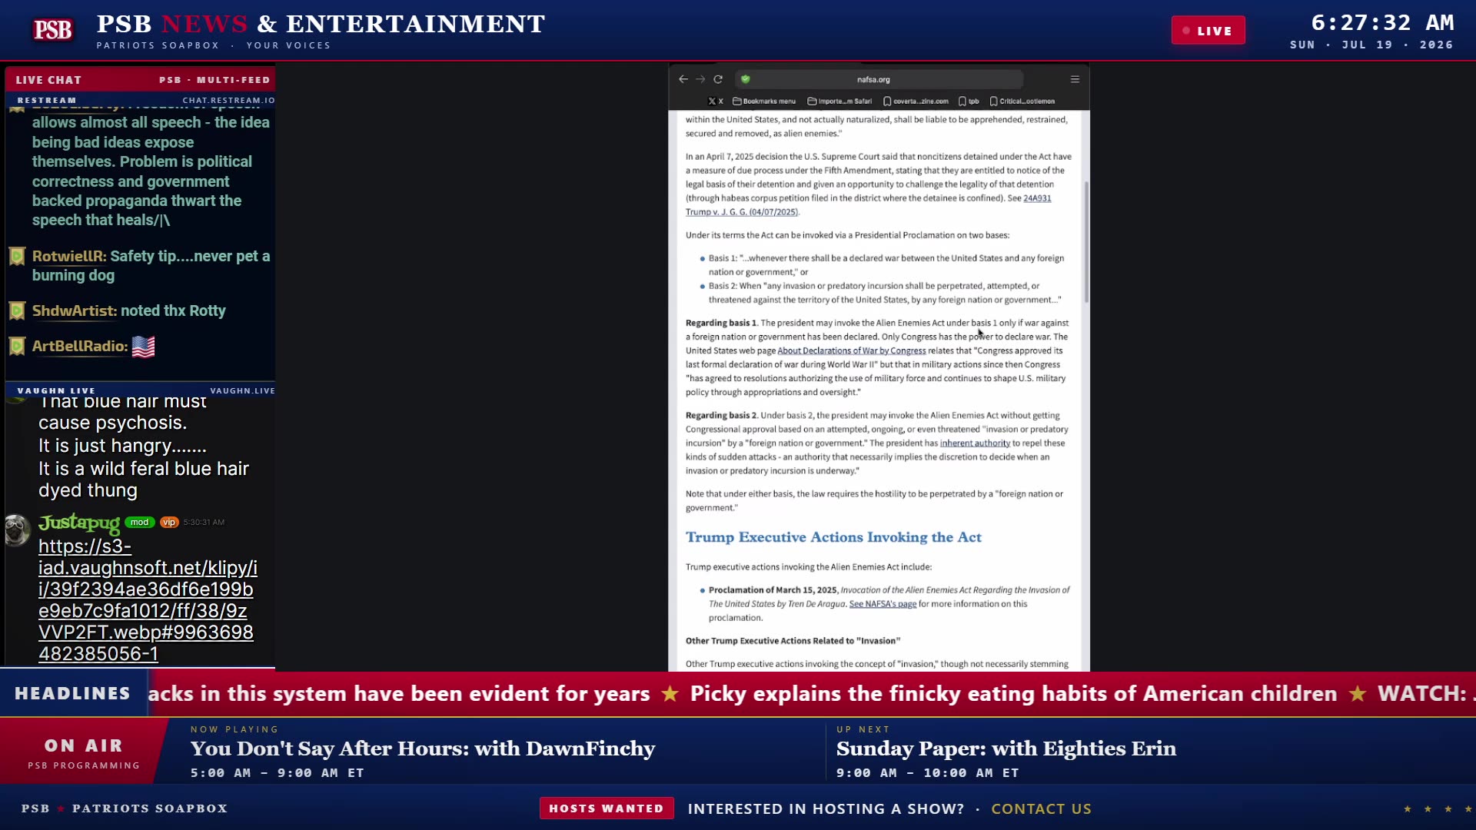Click the CONTACT US link

1041,808
